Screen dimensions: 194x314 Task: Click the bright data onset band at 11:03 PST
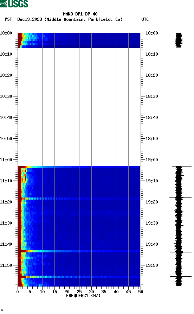pyautogui.click(x=79, y=167)
